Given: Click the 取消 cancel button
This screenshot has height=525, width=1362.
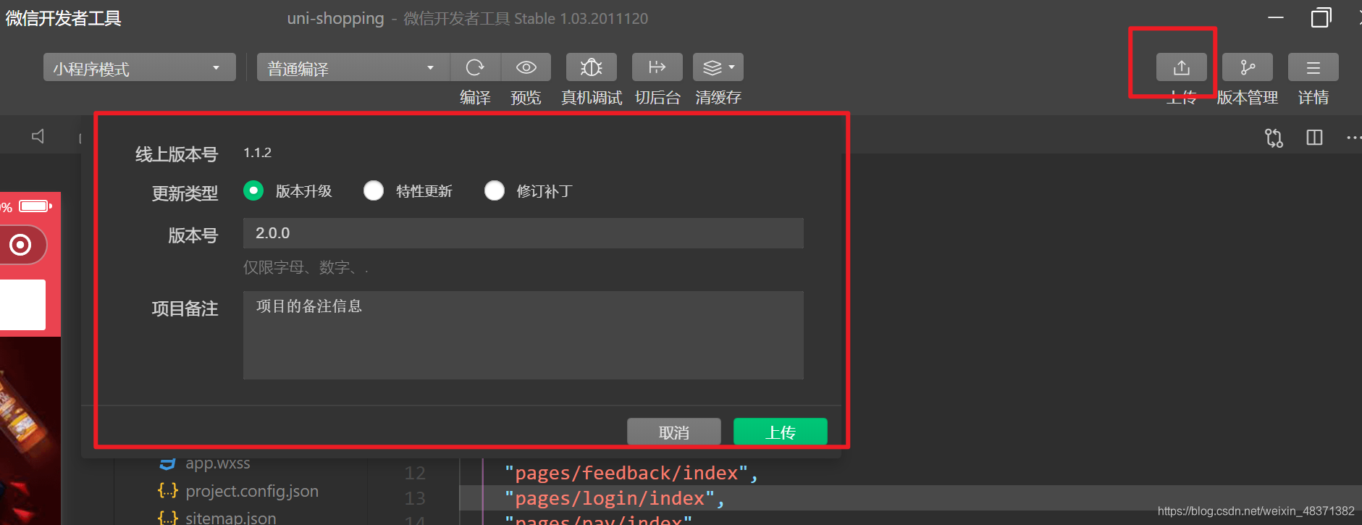Looking at the screenshot, I should pyautogui.click(x=674, y=432).
